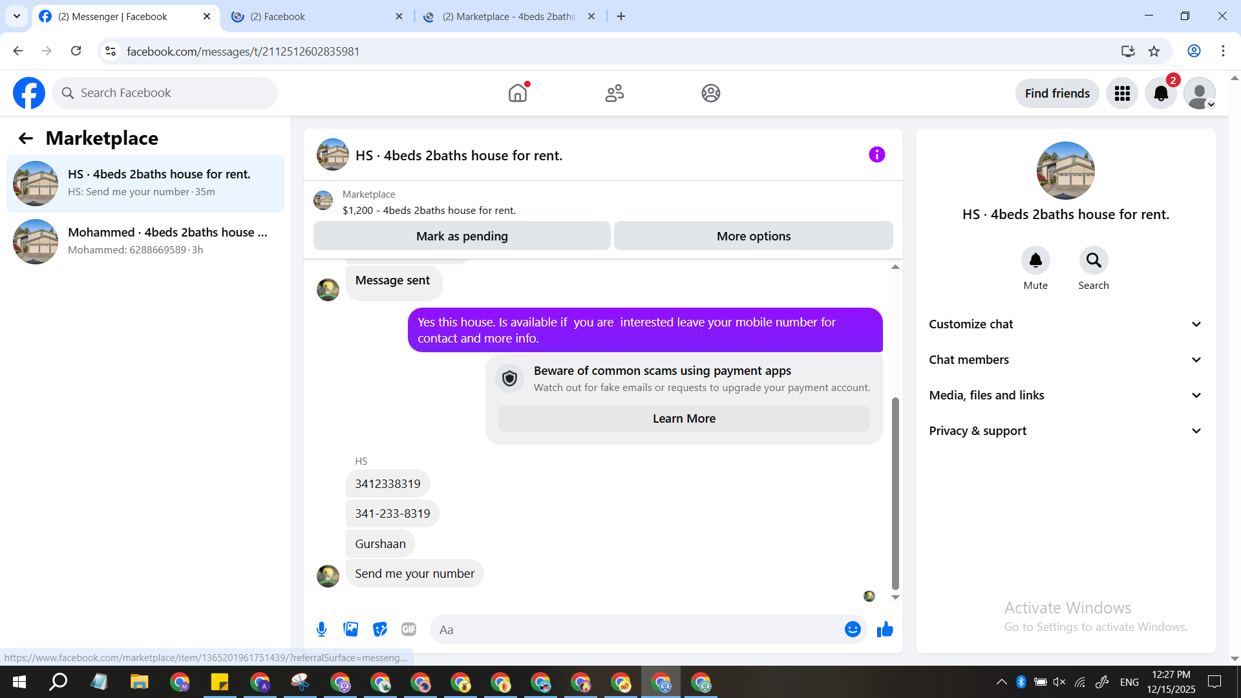The height and width of the screenshot is (698, 1241).
Task: Open the notifications bell
Action: [x=1161, y=93]
